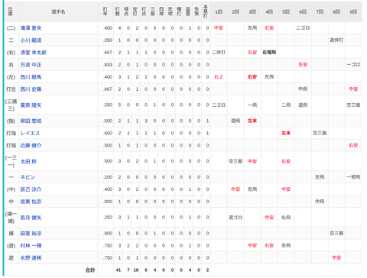Click 柳田's 左本 home run result cell
The width and height of the screenshot is (367, 278).
[x=252, y=121]
